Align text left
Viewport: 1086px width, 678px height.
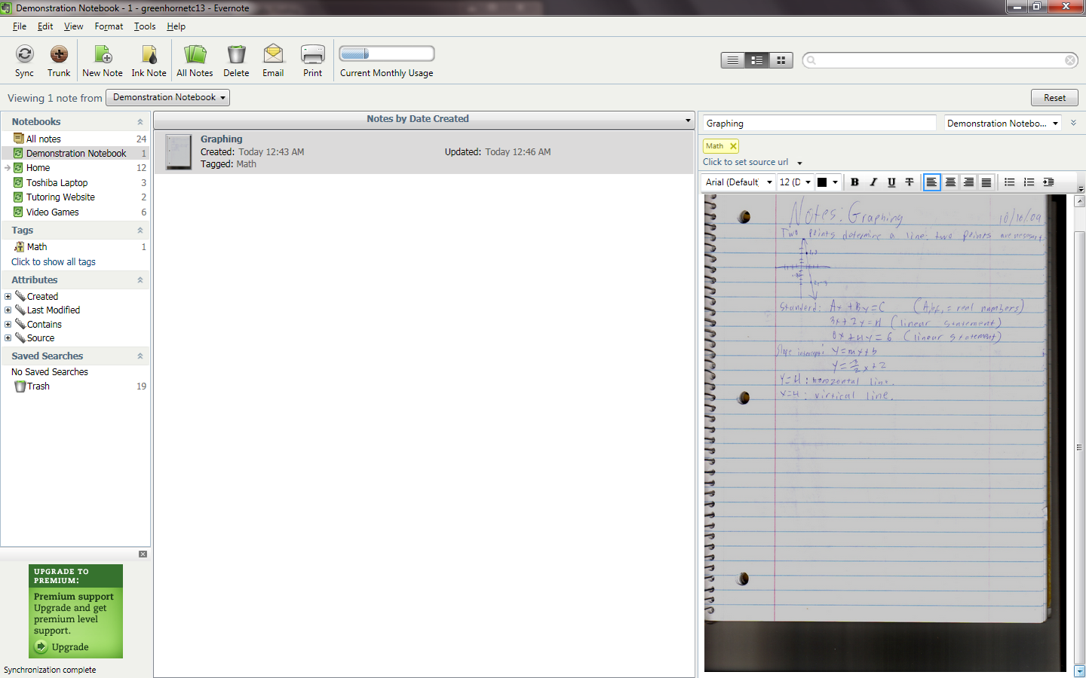click(932, 182)
